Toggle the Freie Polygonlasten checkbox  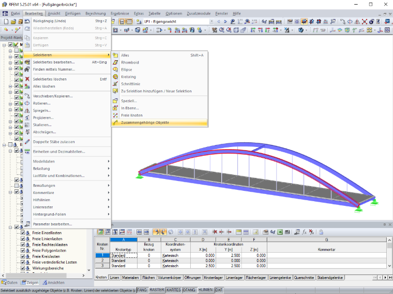click(23, 251)
